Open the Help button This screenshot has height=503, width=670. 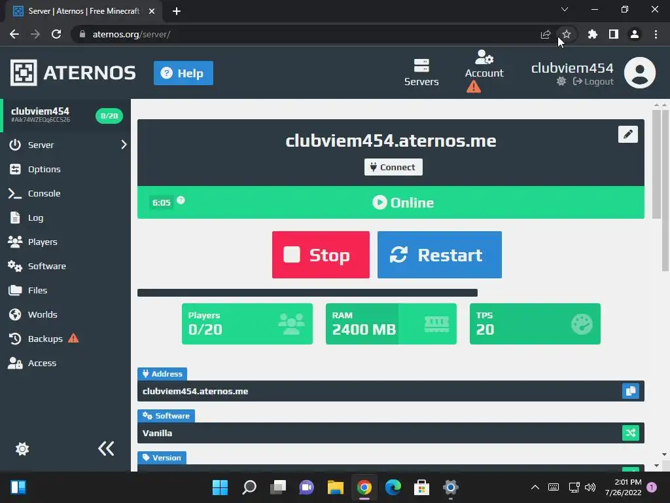pyautogui.click(x=183, y=73)
